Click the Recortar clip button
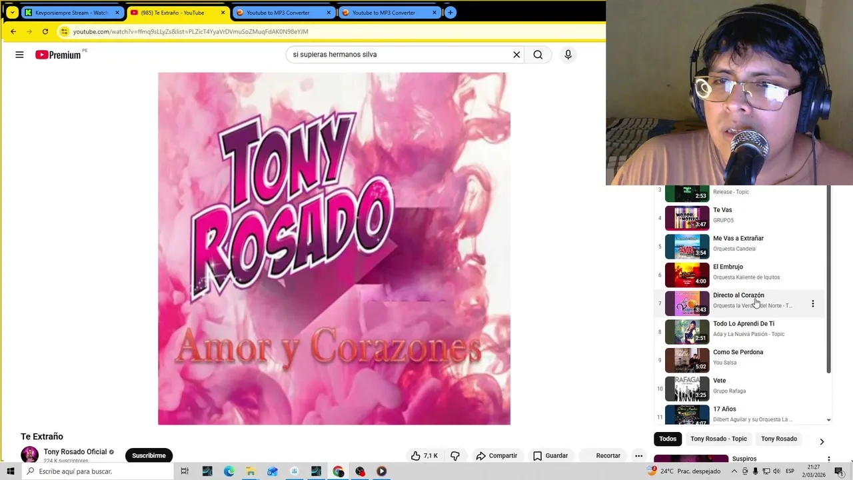This screenshot has width=853, height=480. point(601,455)
